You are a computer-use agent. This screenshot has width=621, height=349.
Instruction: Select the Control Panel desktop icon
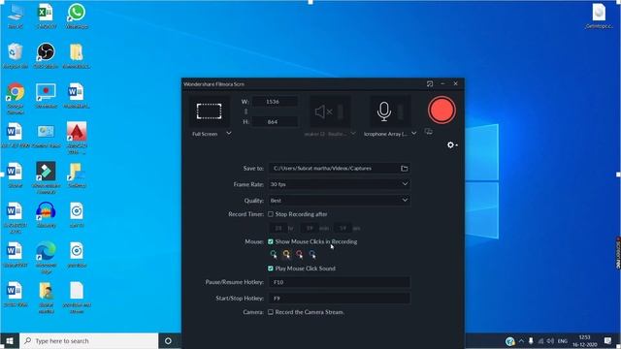click(x=46, y=136)
